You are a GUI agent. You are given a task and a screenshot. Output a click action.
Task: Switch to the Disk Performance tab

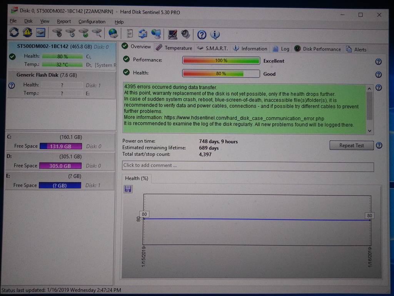click(317, 49)
